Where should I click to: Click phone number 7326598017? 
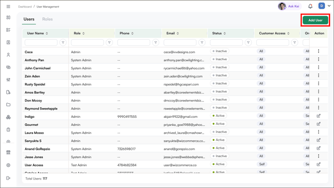tap(126, 149)
